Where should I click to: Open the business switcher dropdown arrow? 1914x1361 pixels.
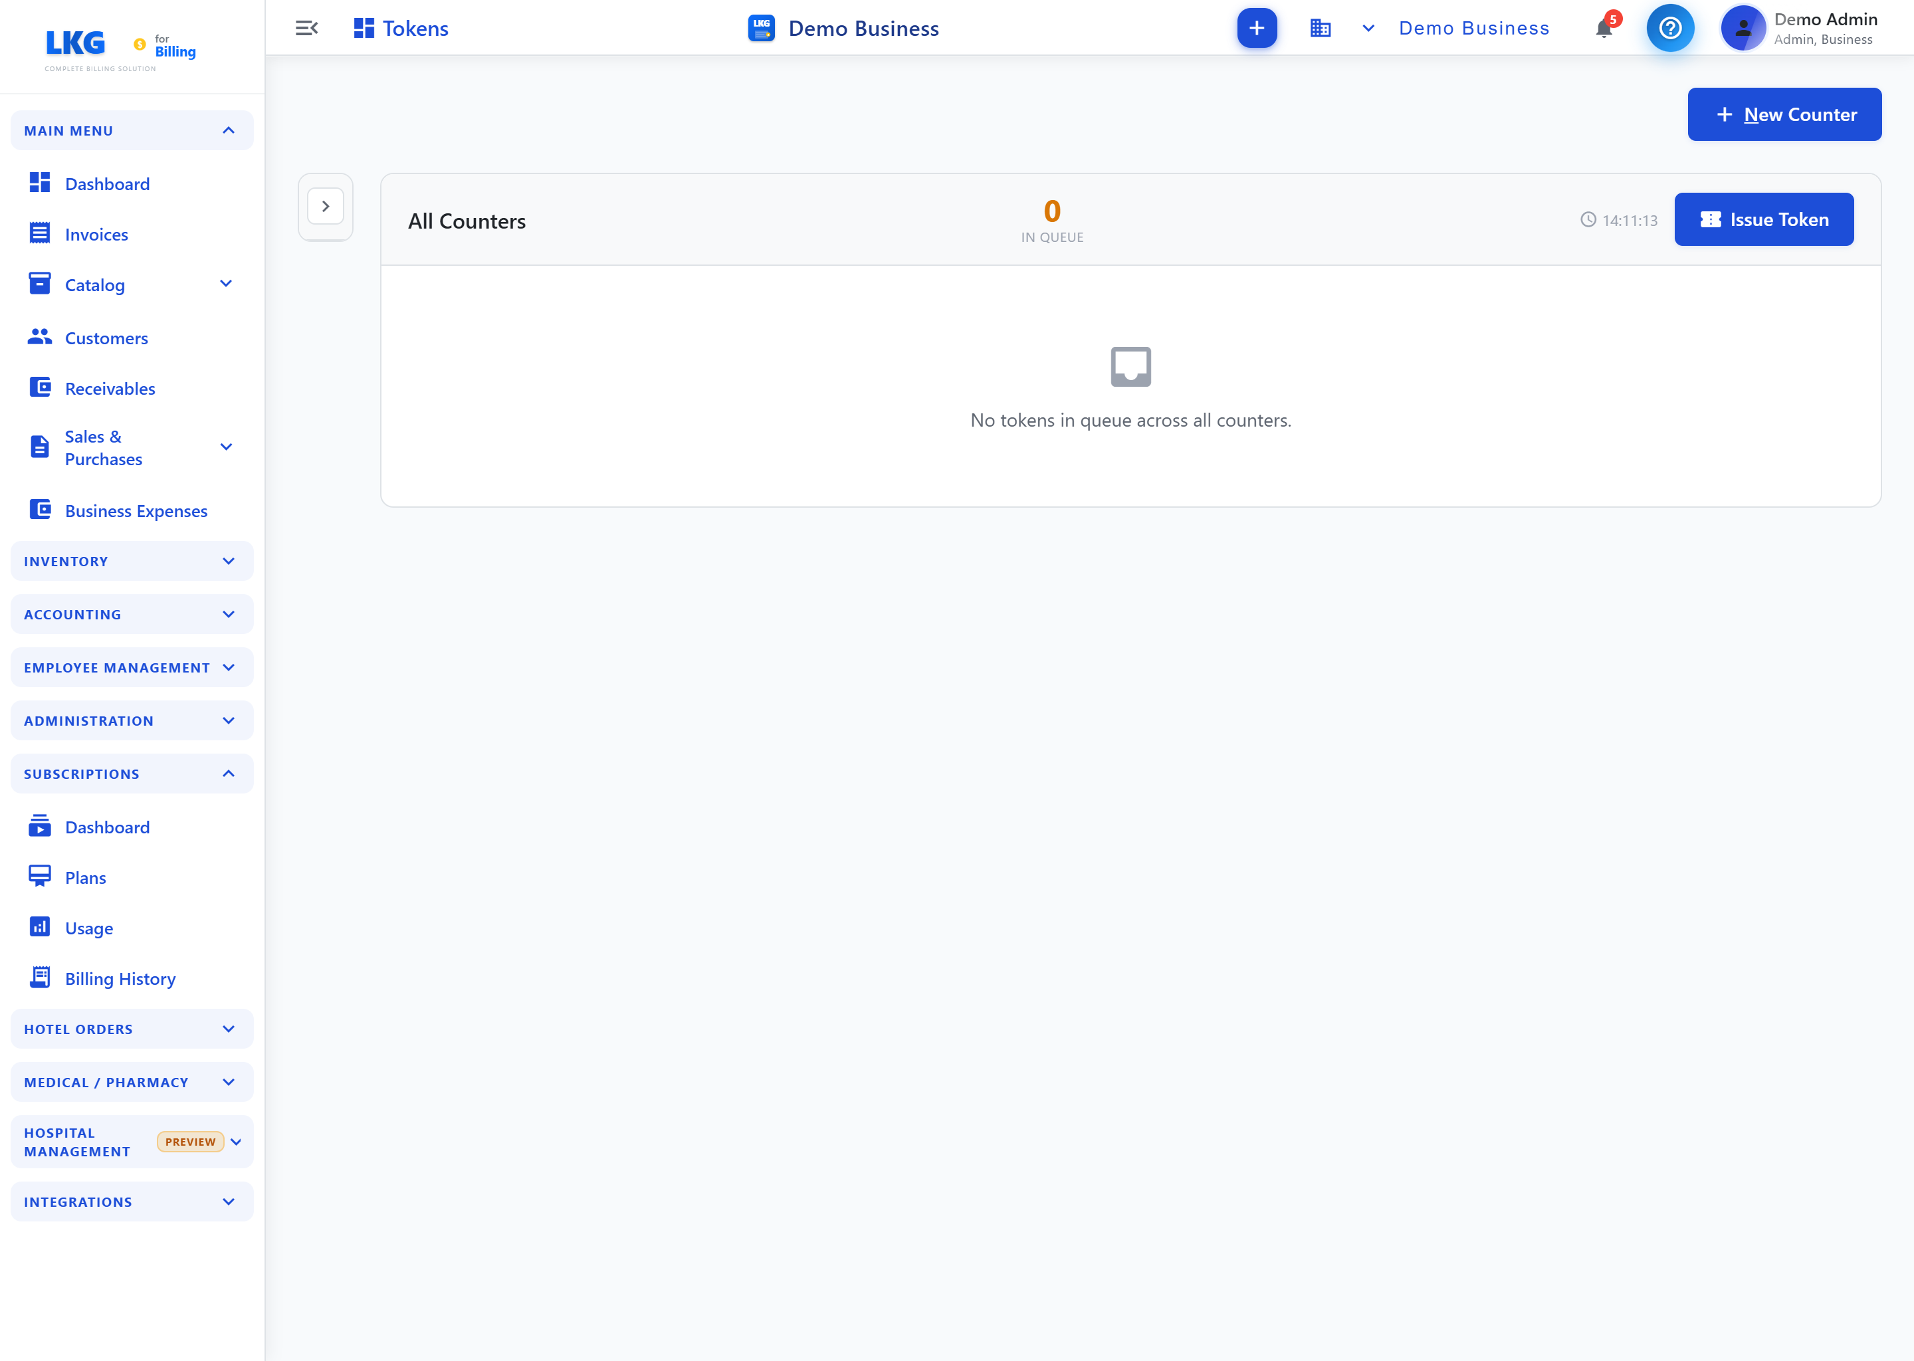1368,29
